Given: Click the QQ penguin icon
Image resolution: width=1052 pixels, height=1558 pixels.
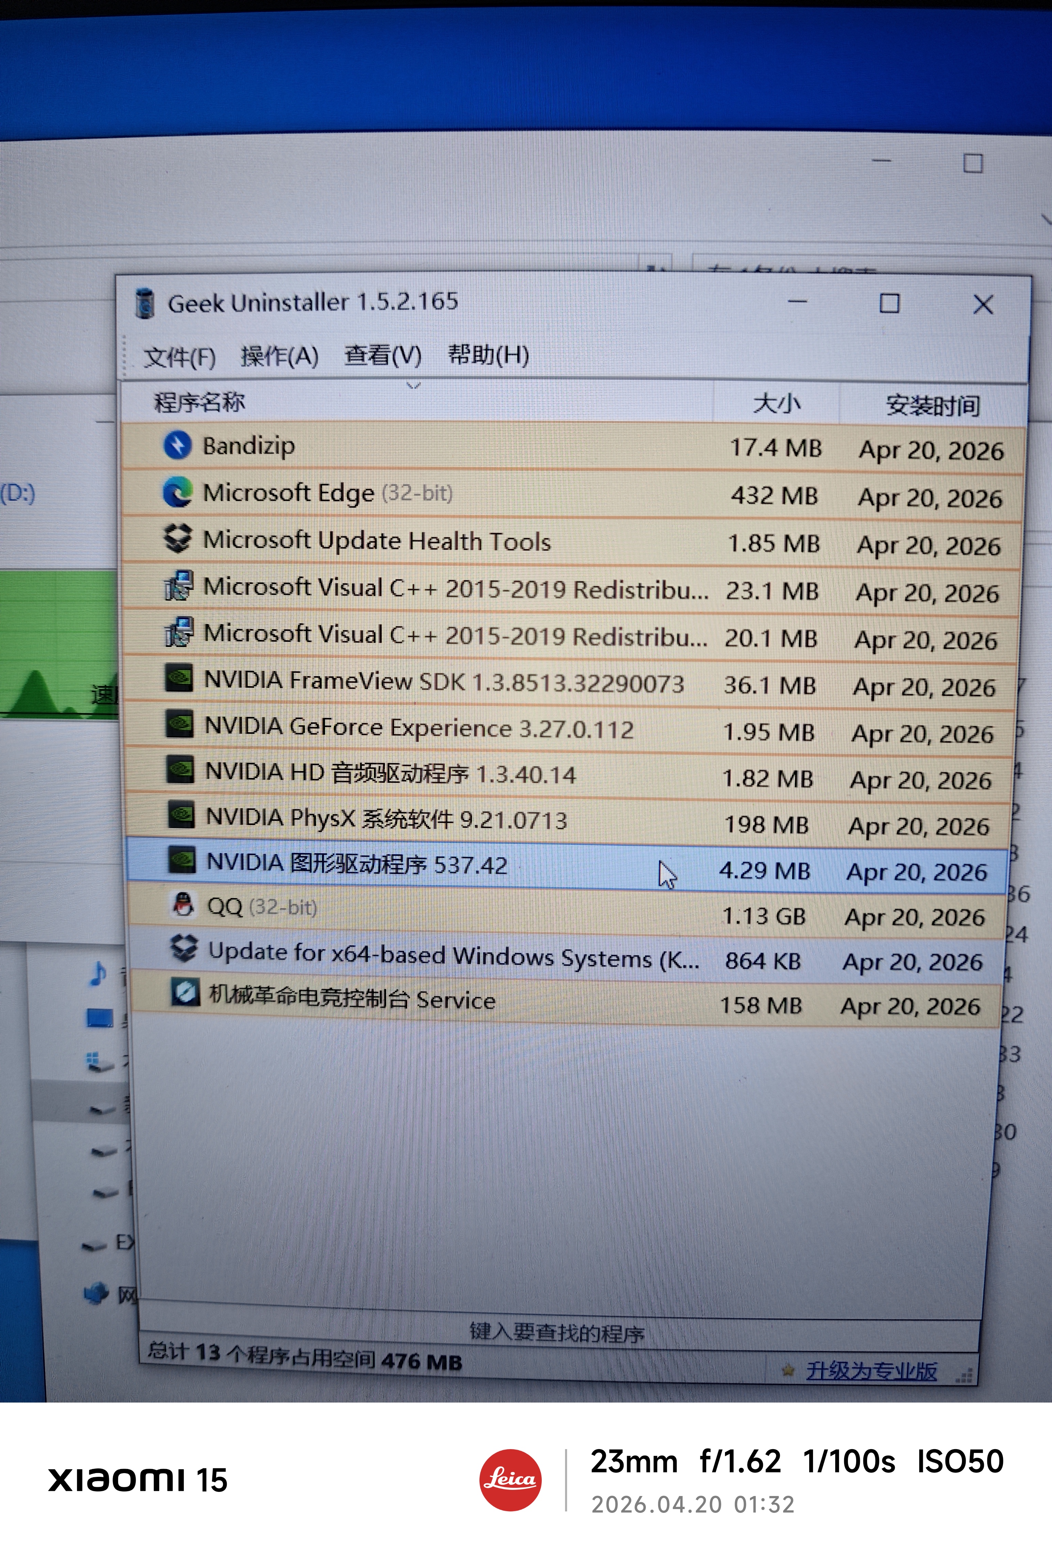Looking at the screenshot, I should point(183,905).
